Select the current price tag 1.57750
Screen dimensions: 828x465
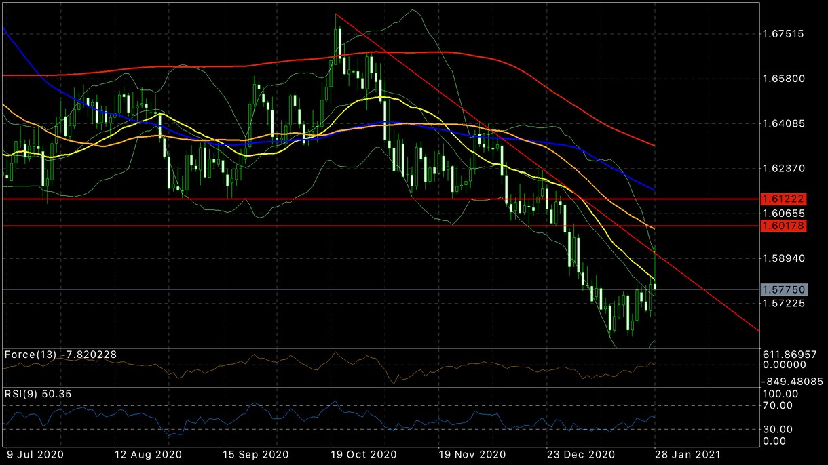[783, 289]
